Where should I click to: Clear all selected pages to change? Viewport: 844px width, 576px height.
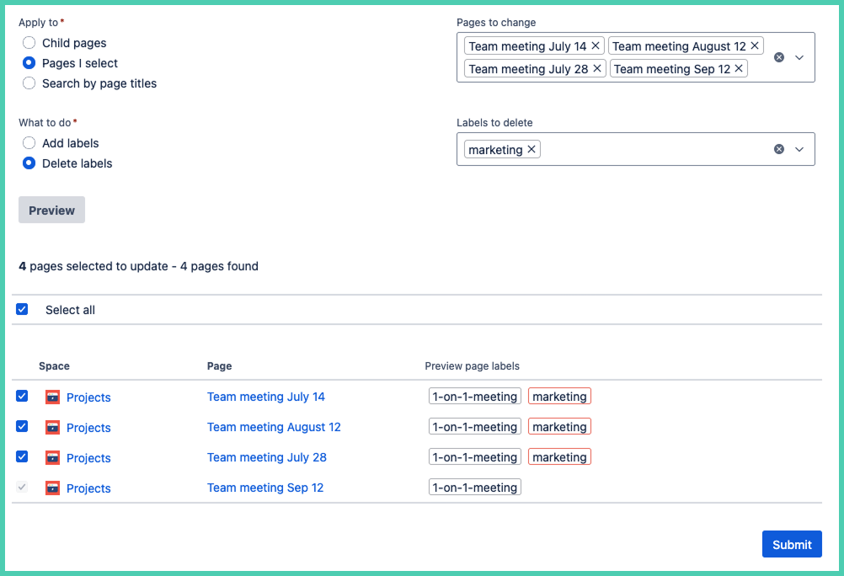pyautogui.click(x=778, y=57)
